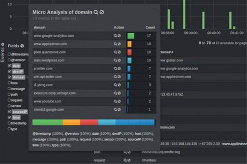
Task: Uncheck the sourceIP field checkbox
Action: click(9, 112)
